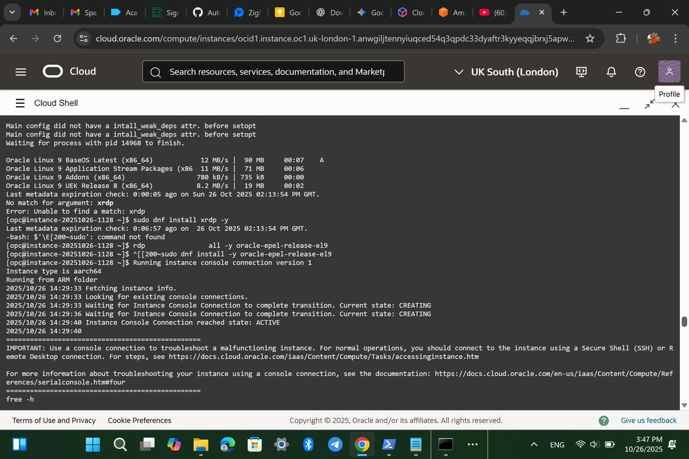Open File Explorer from the taskbar
Screen dimensions: 689x459
tap(200, 444)
